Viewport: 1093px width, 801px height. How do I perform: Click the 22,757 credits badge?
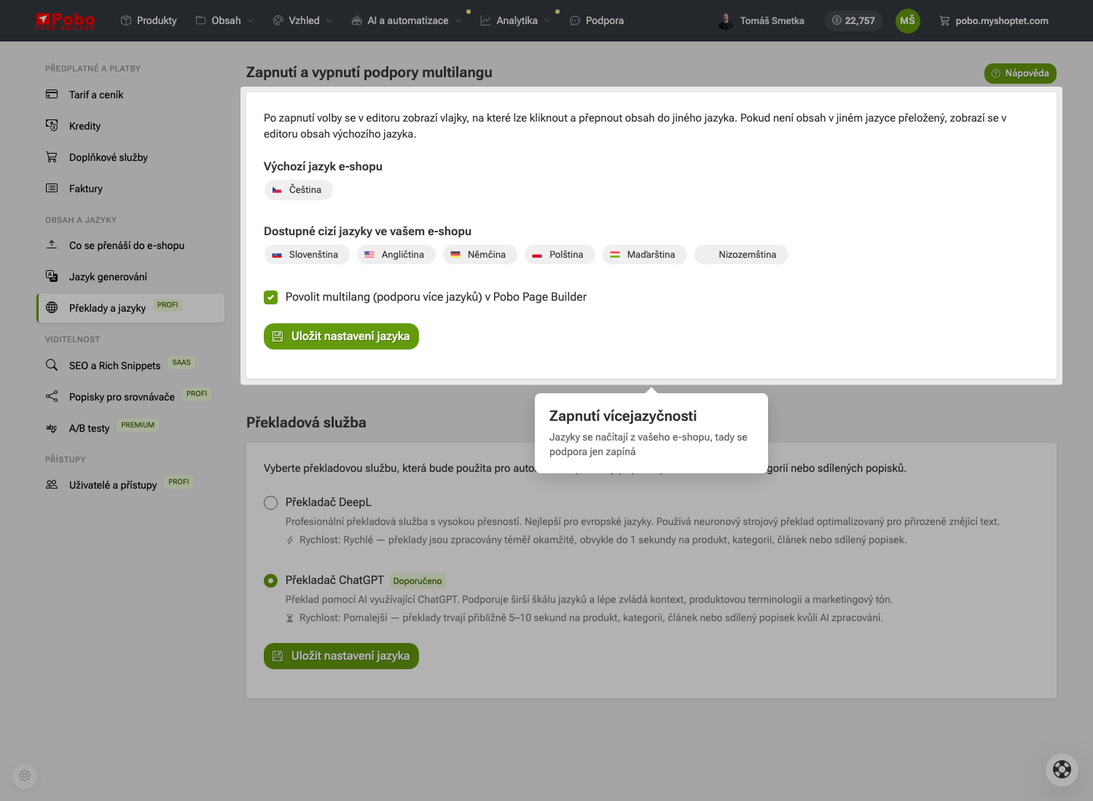(x=853, y=20)
